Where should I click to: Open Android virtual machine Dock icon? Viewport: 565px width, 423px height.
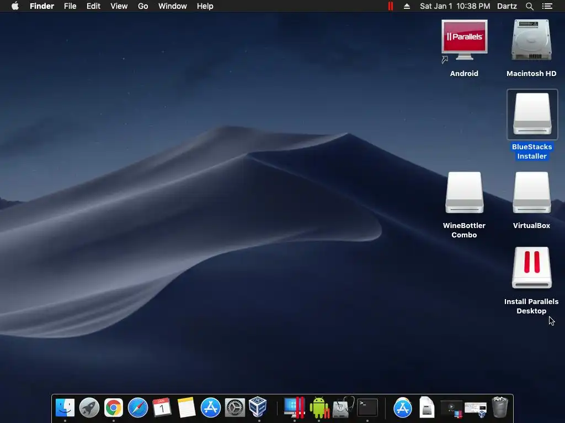319,408
